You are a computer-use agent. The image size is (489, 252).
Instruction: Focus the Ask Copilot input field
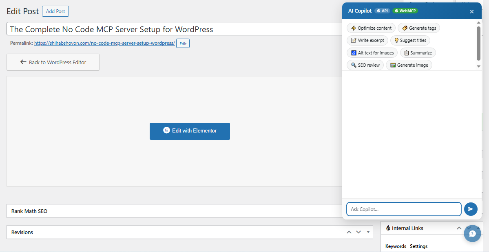(404, 209)
